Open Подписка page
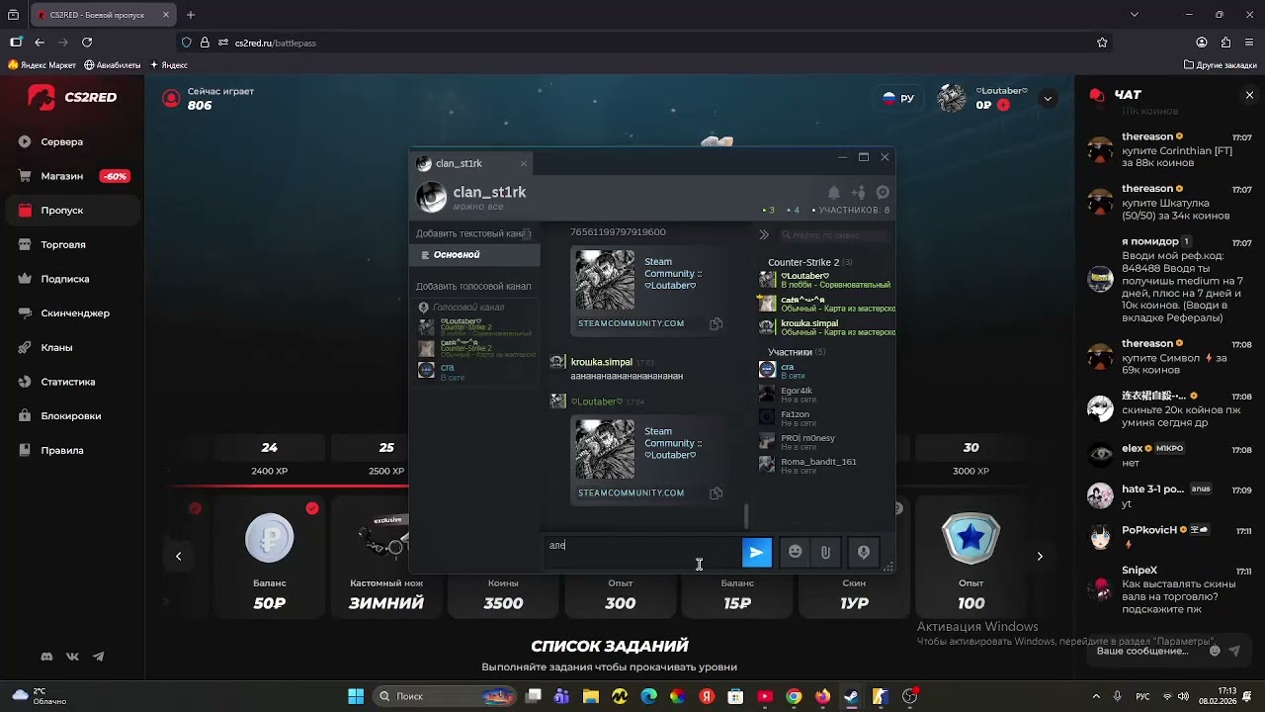The height and width of the screenshot is (712, 1265). pyautogui.click(x=64, y=279)
